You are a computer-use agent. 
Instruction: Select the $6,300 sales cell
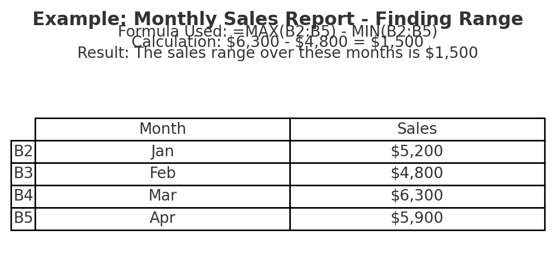417,196
